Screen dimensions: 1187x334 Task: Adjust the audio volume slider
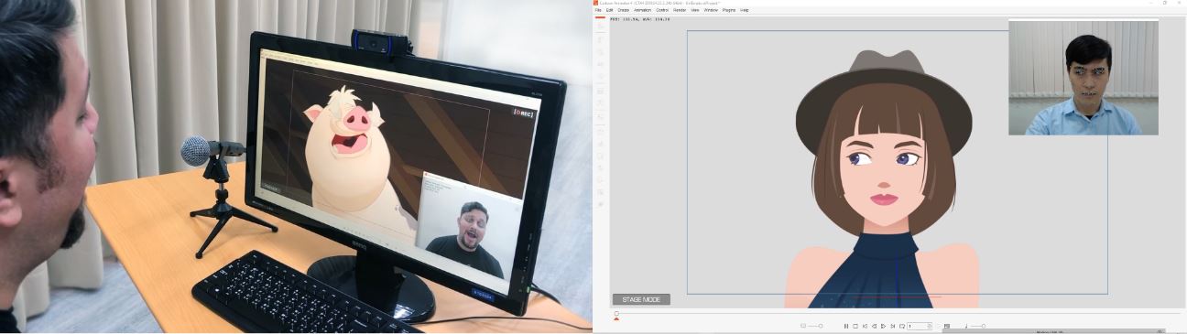pos(978,326)
